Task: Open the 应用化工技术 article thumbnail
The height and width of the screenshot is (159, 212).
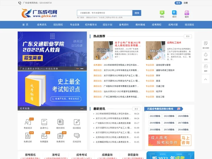Action: click(x=155, y=50)
